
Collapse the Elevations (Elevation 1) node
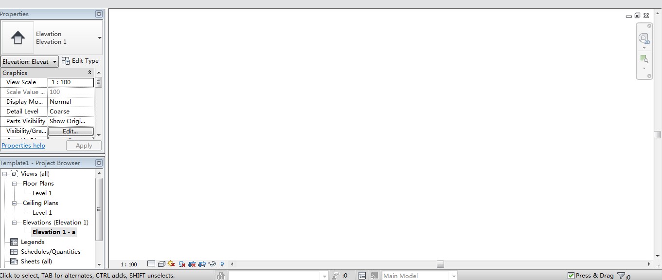[x=14, y=223]
